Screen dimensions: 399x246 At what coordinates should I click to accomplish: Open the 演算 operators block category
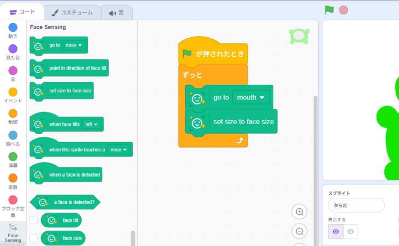pyautogui.click(x=13, y=157)
